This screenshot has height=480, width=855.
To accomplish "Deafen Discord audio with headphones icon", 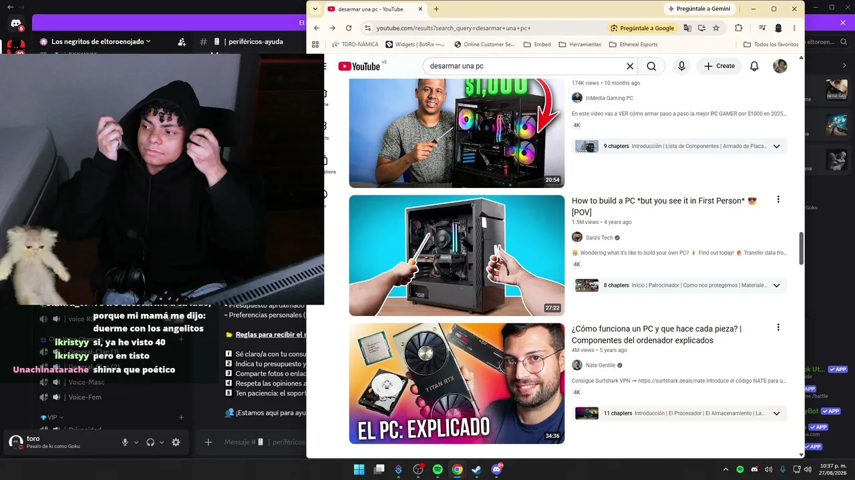I will pos(150,442).
